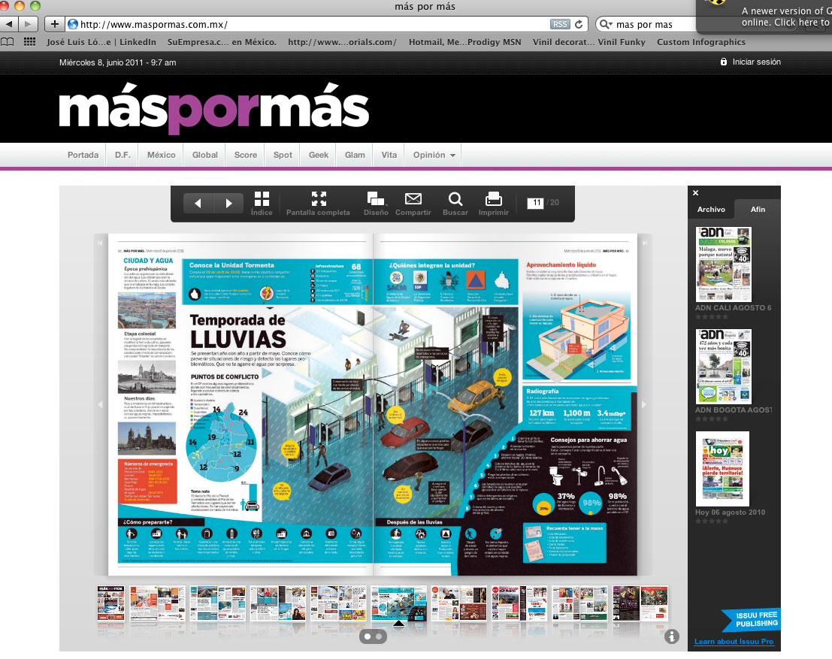The width and height of the screenshot is (832, 659).
Task: Open the Vita section
Action: pos(389,155)
